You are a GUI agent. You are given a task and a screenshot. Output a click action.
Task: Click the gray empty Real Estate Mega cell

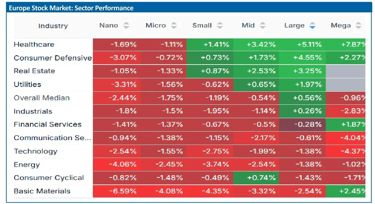[x=345, y=71]
